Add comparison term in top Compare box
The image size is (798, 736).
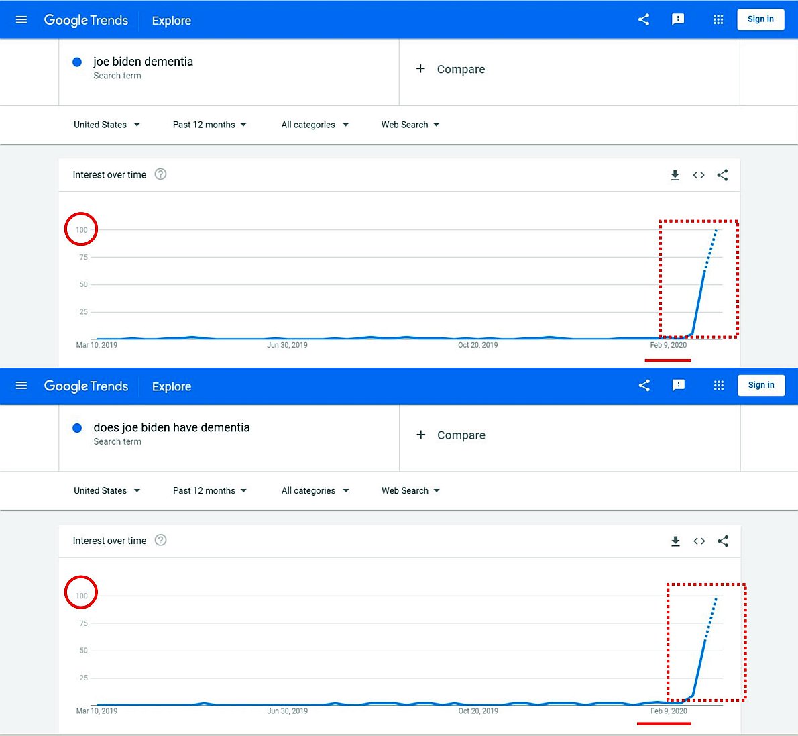click(569, 72)
